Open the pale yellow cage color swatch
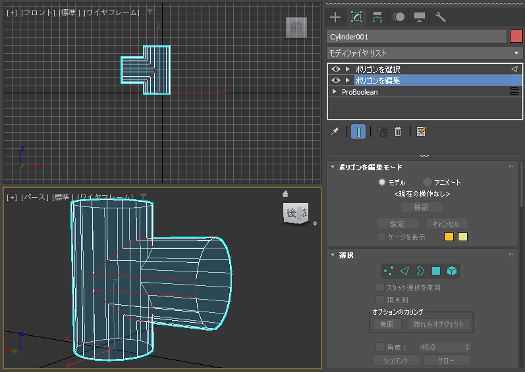Viewport: 525px width, 372px height. (x=462, y=237)
